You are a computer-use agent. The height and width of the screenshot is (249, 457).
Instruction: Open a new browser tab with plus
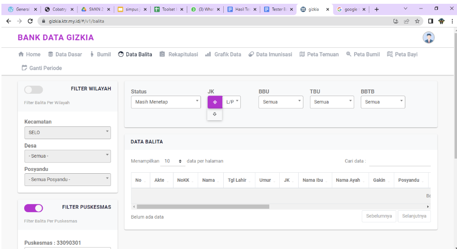coord(376,9)
